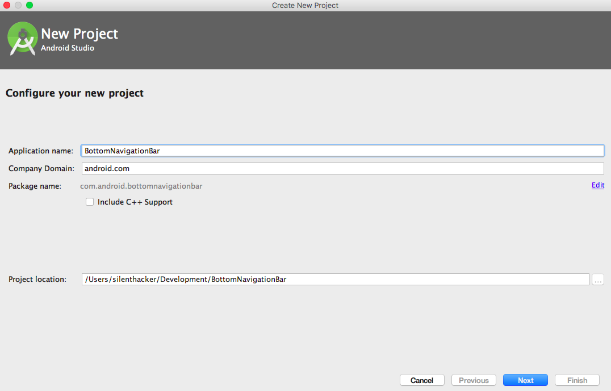Click into the Company Domain field

[342, 168]
